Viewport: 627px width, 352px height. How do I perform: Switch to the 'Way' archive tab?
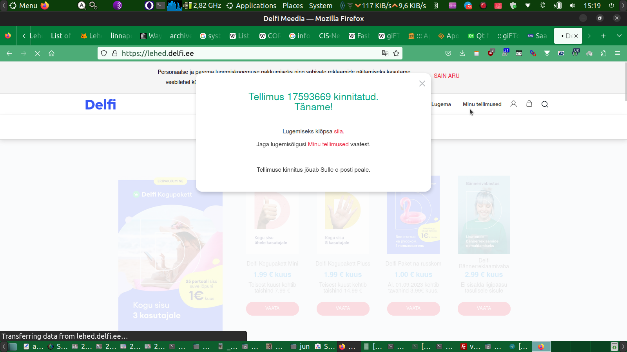click(151, 36)
